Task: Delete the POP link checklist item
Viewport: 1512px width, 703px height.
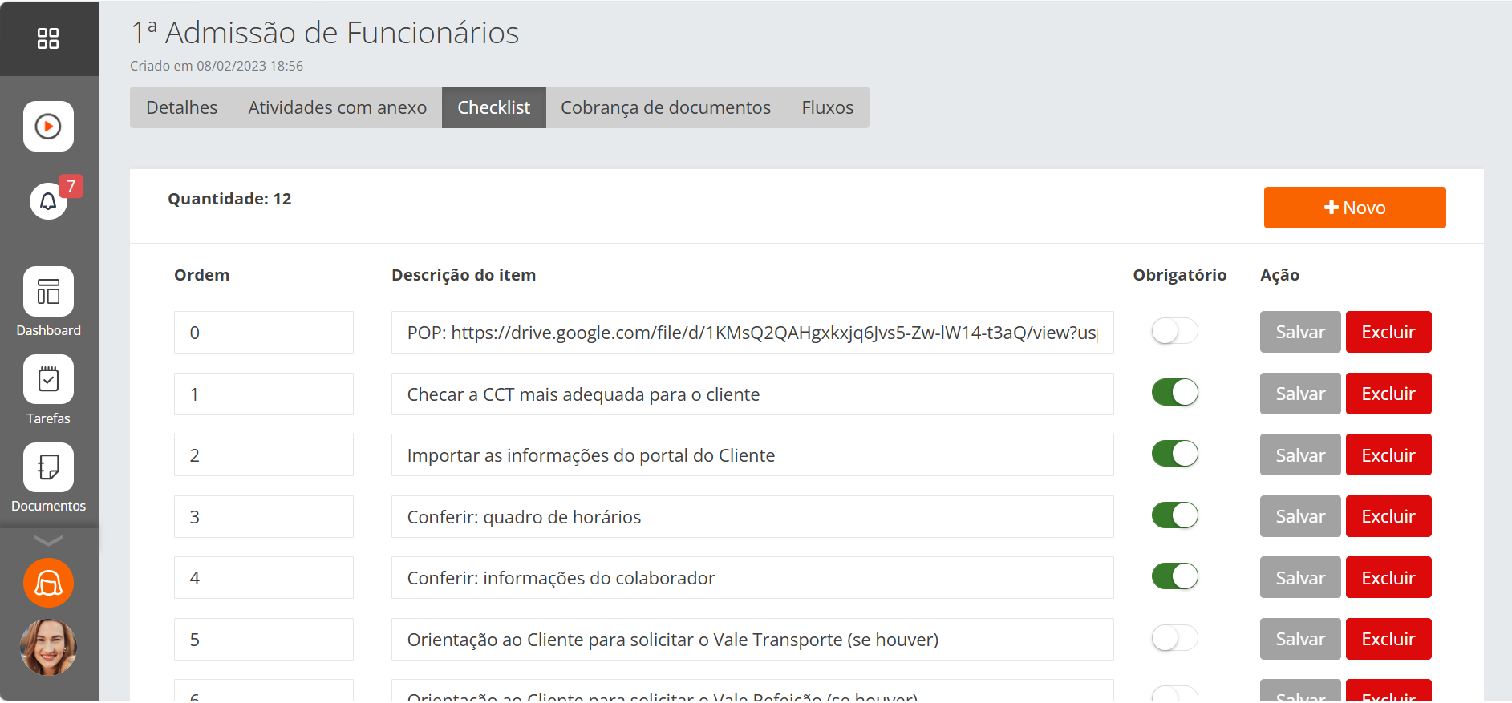Action: [1388, 332]
